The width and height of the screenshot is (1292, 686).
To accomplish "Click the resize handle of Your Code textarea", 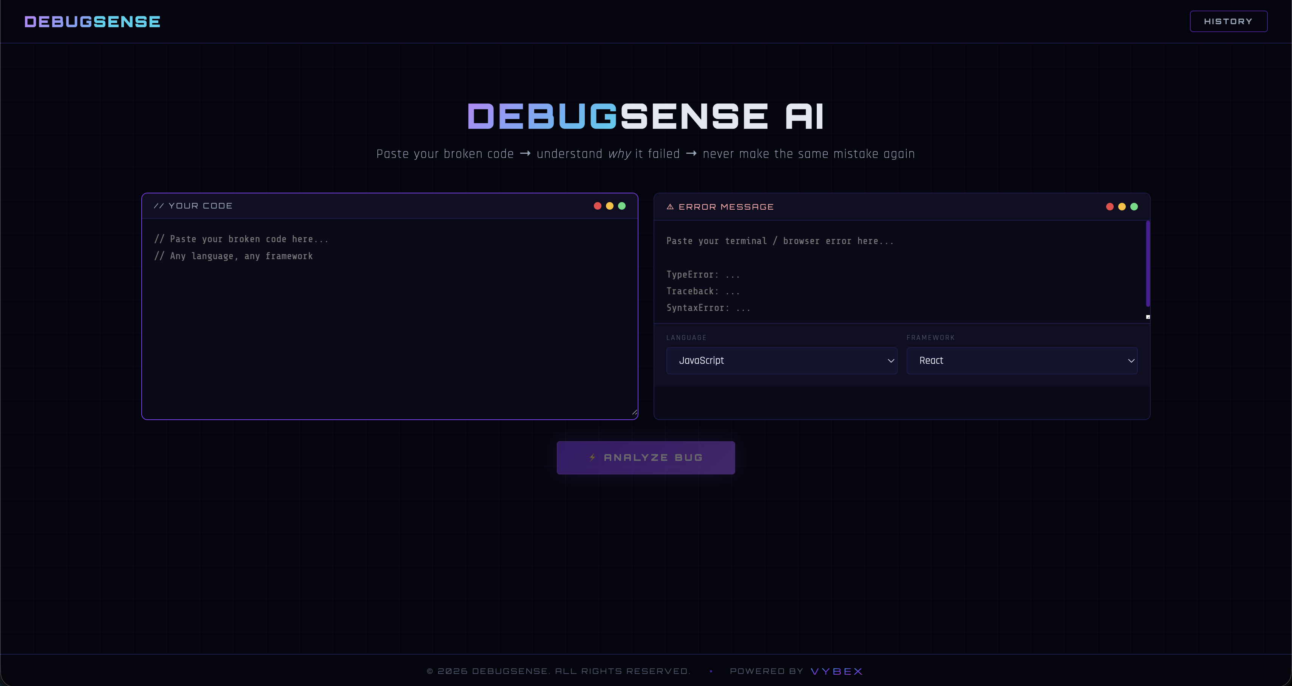I will coord(634,412).
